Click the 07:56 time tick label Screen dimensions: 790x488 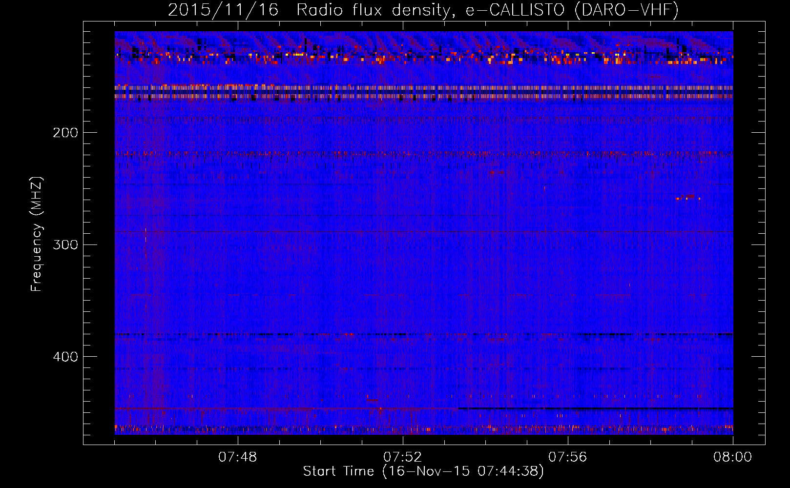click(x=568, y=457)
